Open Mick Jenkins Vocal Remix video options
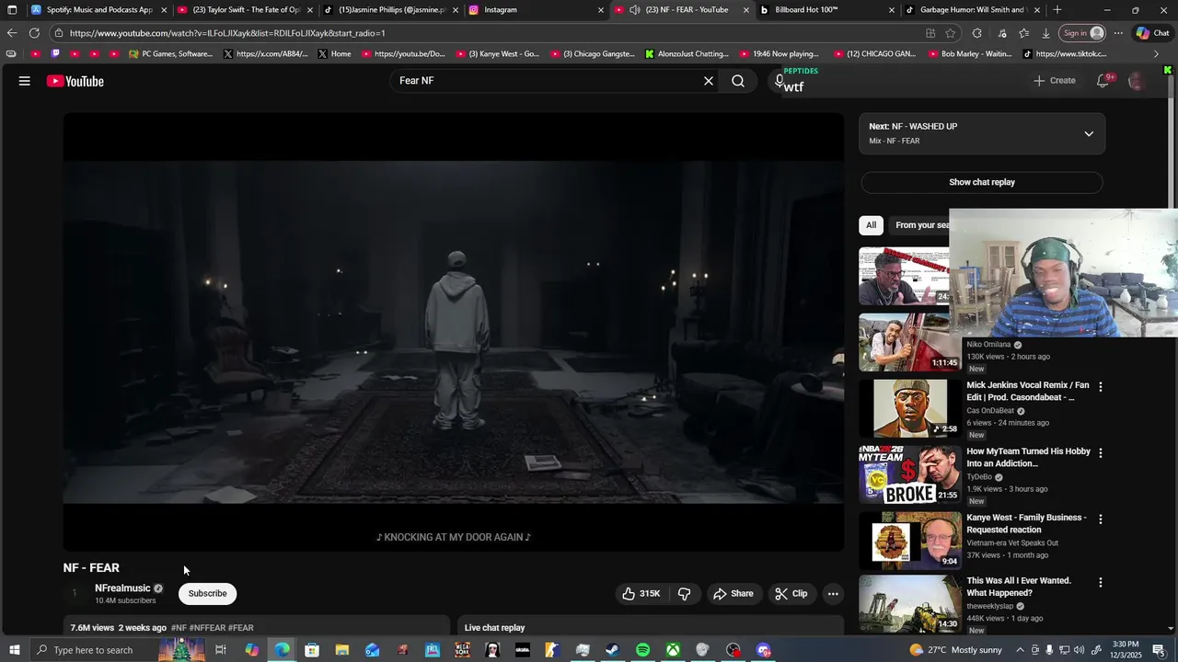This screenshot has width=1178, height=662. pyautogui.click(x=1100, y=387)
